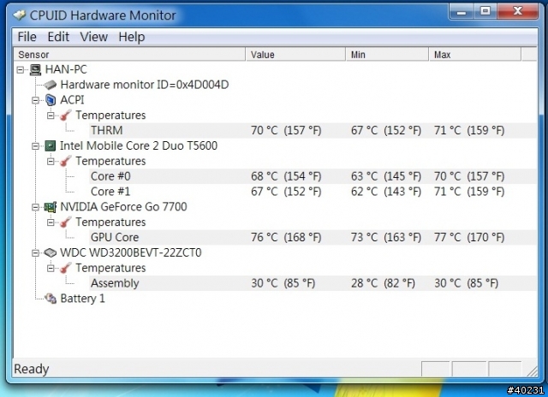Select the Core #0 sensor row
This screenshot has width=548, height=397.
point(313,176)
